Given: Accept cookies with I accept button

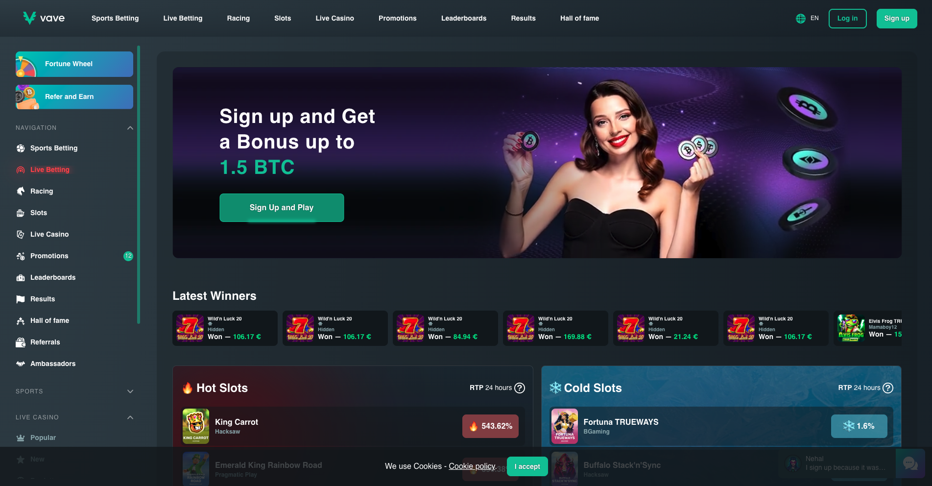Looking at the screenshot, I should [x=527, y=466].
